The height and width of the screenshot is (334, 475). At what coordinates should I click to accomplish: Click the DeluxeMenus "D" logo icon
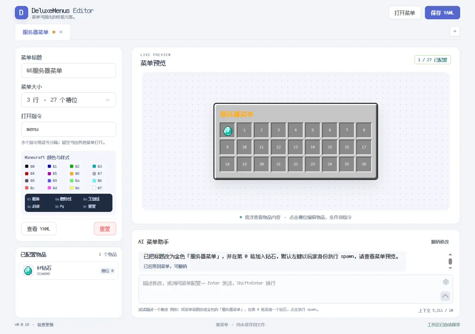(22, 13)
